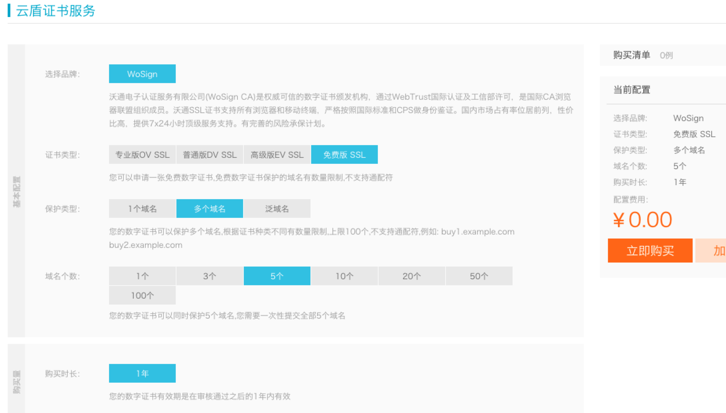This screenshot has height=413, width=726.
Task: Click the 云盾证书服务 page title
Action: pos(56,11)
